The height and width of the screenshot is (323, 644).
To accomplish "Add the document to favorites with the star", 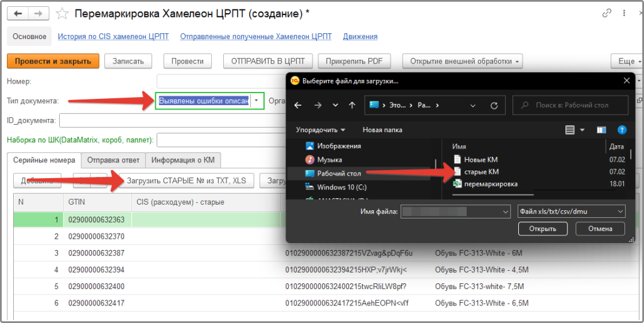I will point(62,14).
